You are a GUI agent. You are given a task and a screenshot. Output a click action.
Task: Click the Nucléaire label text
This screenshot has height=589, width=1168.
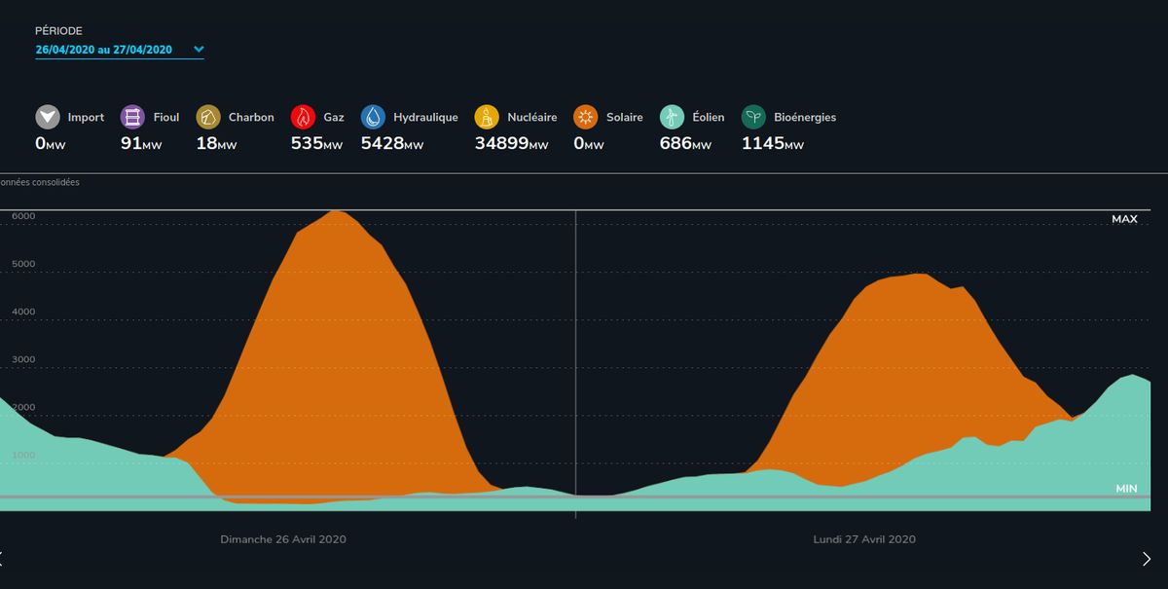pyautogui.click(x=531, y=118)
